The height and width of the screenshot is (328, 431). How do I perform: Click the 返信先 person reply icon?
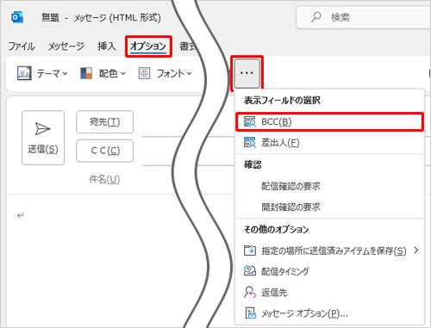(x=250, y=292)
